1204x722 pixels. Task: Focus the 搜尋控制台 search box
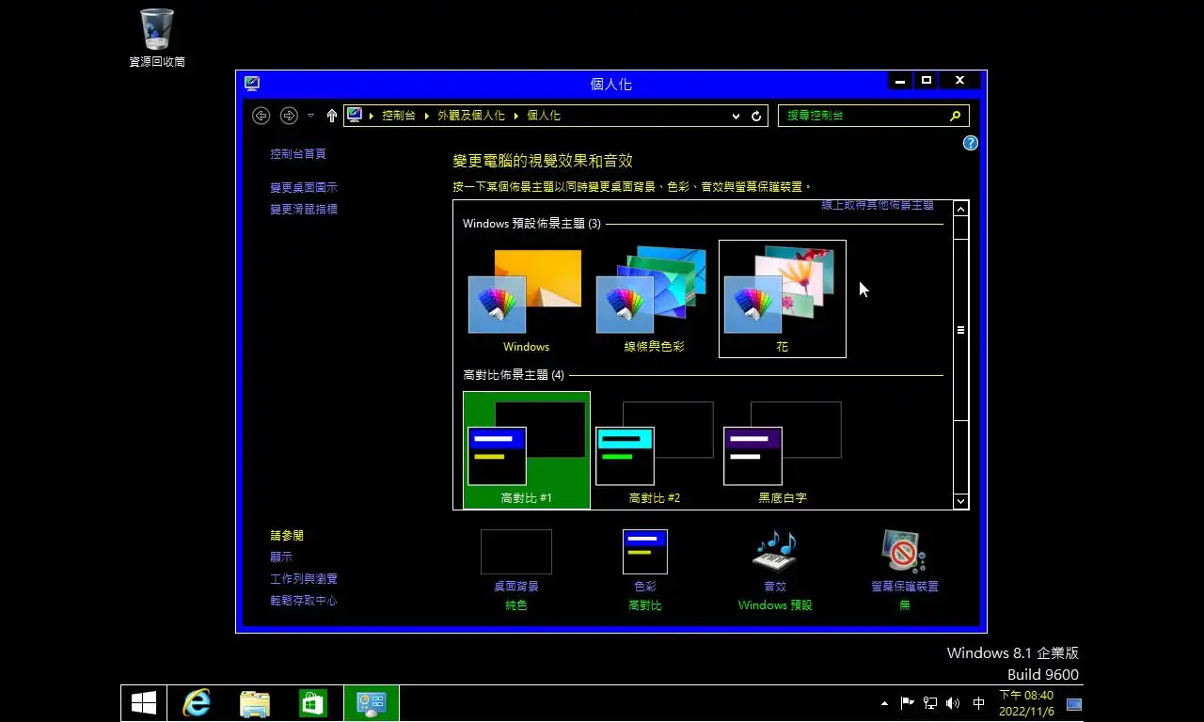point(863,116)
